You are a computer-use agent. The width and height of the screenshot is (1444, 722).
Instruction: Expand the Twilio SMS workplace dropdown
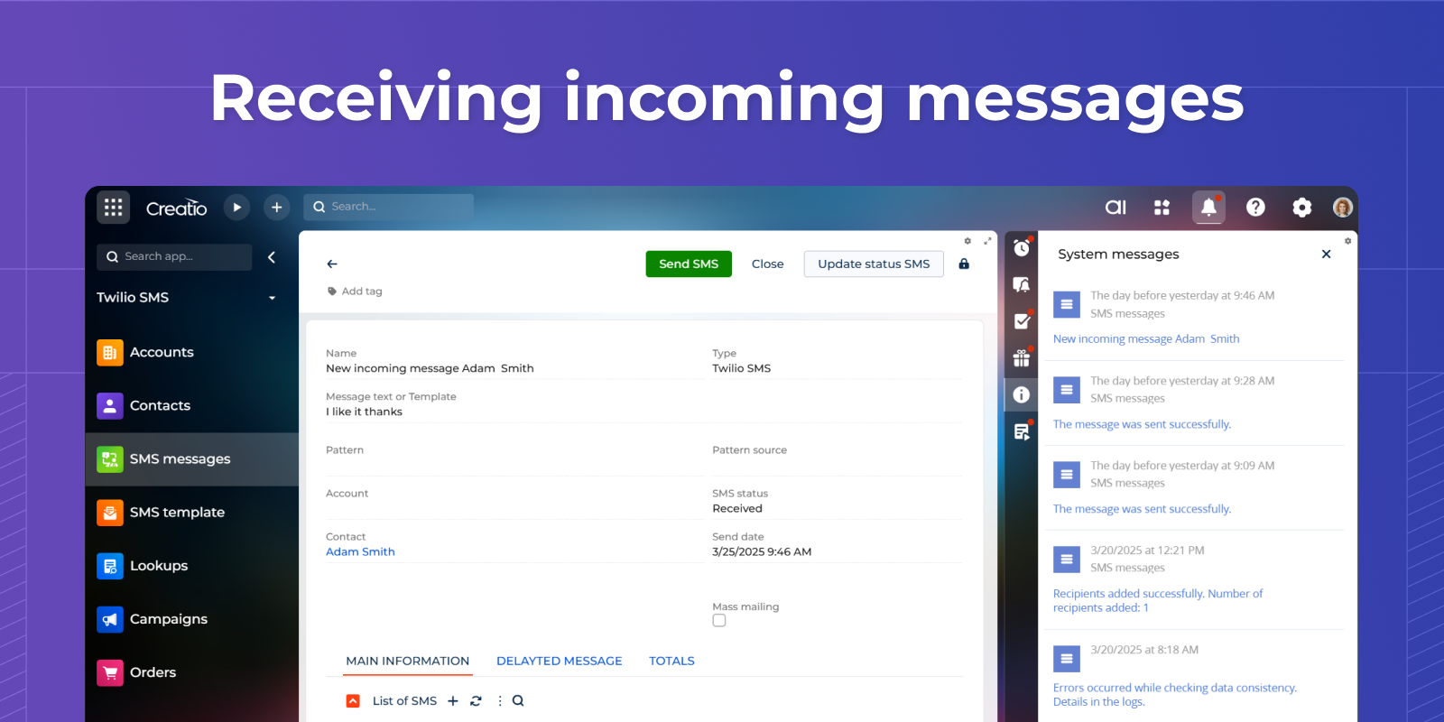tap(272, 298)
